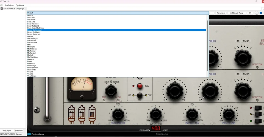This screenshot has height=137, width=264.
Task: Choose the Piano 60s preset
Action: pos(116,64)
